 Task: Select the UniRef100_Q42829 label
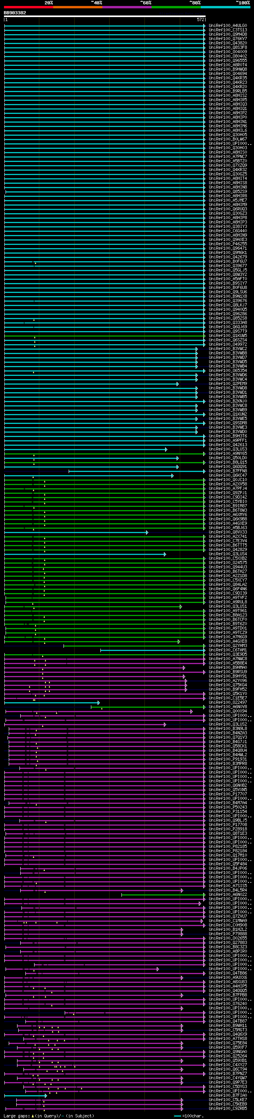227,549
